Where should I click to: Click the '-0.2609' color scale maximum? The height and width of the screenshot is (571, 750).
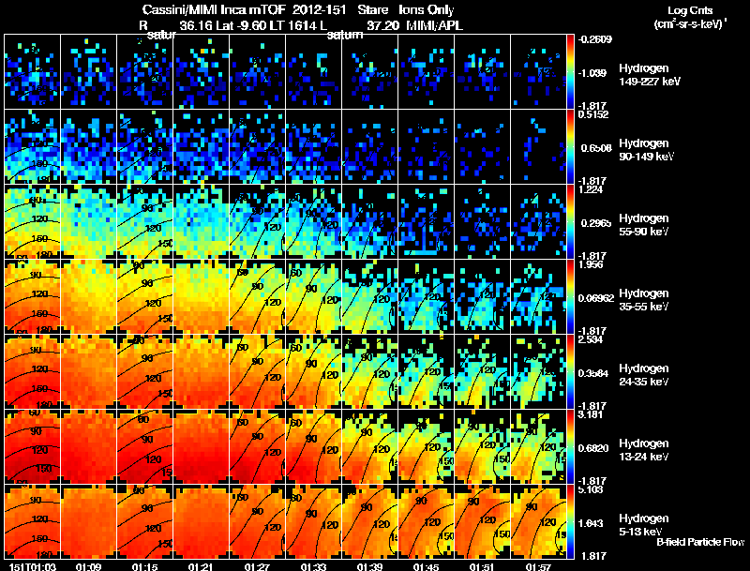tap(594, 39)
